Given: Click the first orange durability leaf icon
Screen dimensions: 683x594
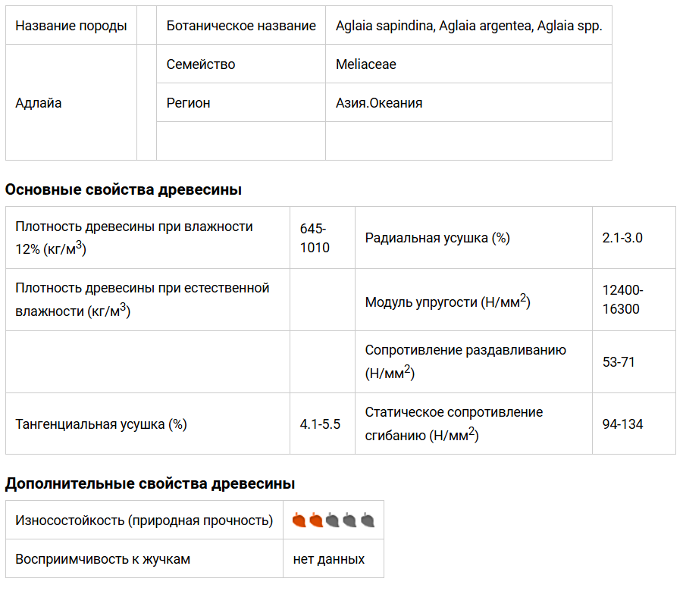Looking at the screenshot, I should pos(299,521).
